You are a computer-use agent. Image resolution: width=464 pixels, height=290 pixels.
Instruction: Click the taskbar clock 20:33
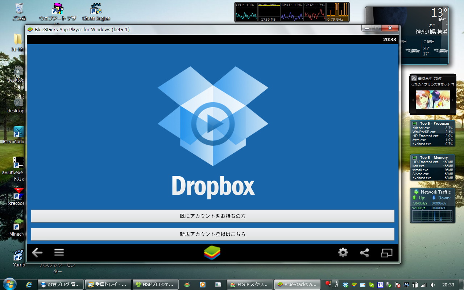[x=448, y=285]
